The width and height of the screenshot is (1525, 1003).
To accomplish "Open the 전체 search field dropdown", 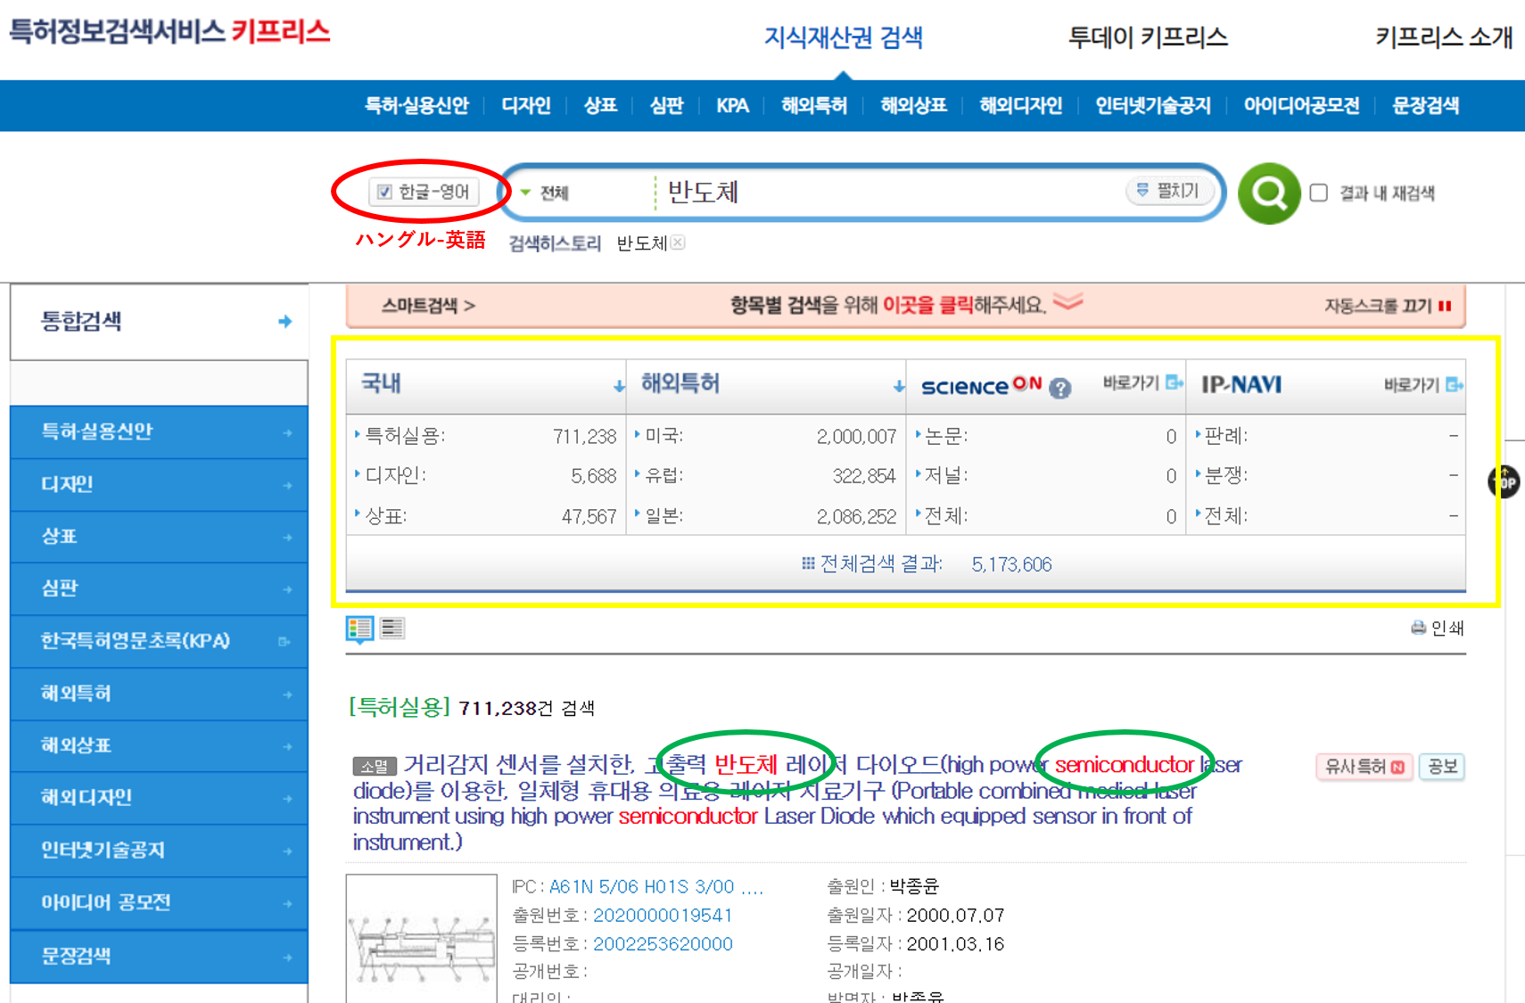I will click(545, 193).
